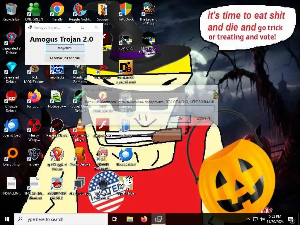The image size is (300, 225).
Task: Click the Type here to search box
Action: coord(61,219)
